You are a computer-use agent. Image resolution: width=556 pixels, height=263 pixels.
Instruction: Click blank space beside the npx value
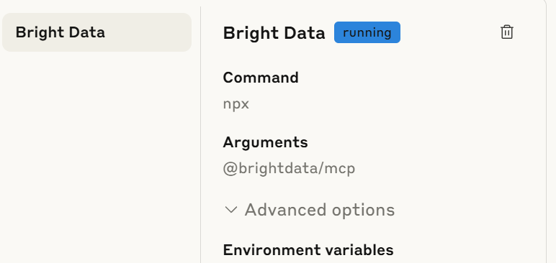[x=354, y=104]
